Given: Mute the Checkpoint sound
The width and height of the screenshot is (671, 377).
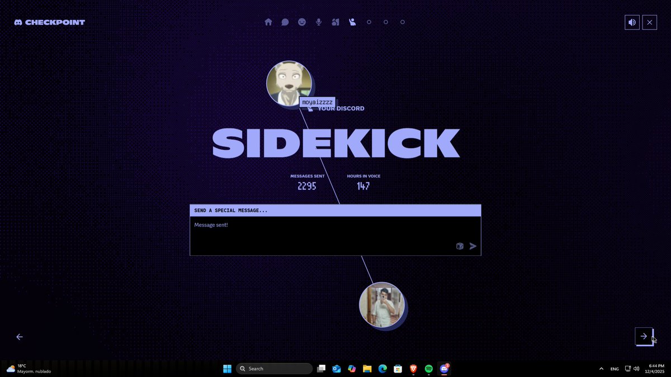Looking at the screenshot, I should coord(632,22).
